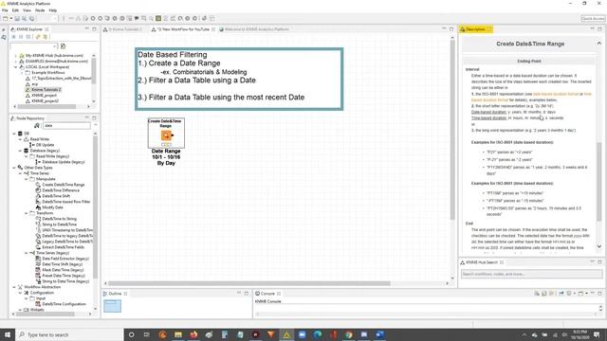This screenshot has width=607, height=341.
Task: Switch to Knime Tutorial 2 editor tab
Action: coord(124,29)
